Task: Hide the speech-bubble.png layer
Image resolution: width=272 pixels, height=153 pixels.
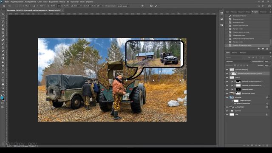Action: [x=227, y=70]
